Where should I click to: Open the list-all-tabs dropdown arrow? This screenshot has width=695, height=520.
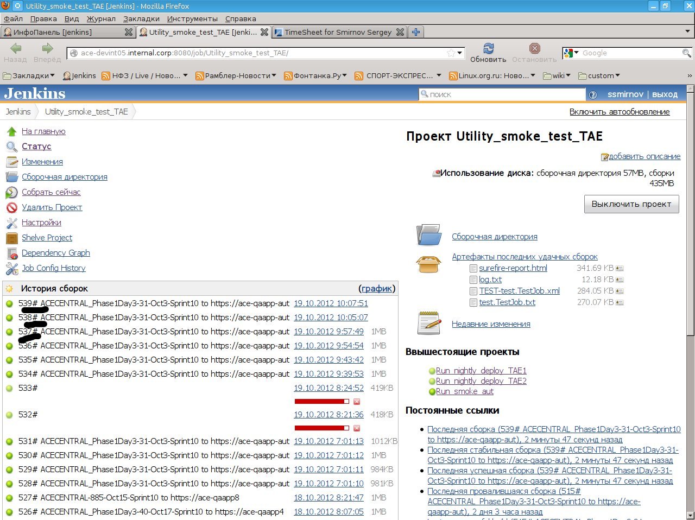[687, 31]
